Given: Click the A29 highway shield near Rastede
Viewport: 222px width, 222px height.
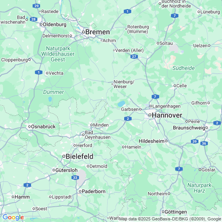Looking at the screenshot, I should [36, 6].
